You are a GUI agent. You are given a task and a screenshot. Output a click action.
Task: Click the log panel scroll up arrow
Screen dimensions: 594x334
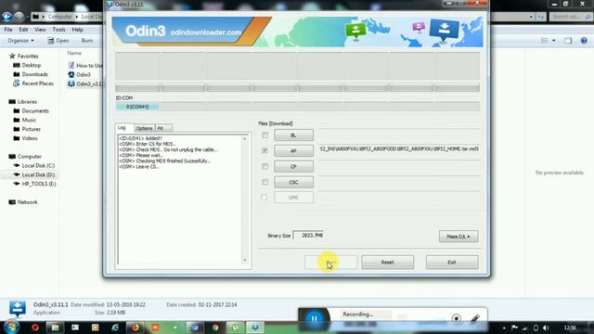pos(245,139)
